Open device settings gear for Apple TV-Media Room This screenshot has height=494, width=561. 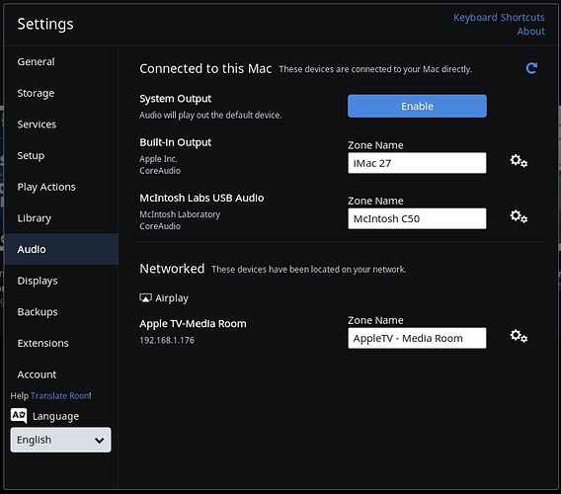click(519, 336)
